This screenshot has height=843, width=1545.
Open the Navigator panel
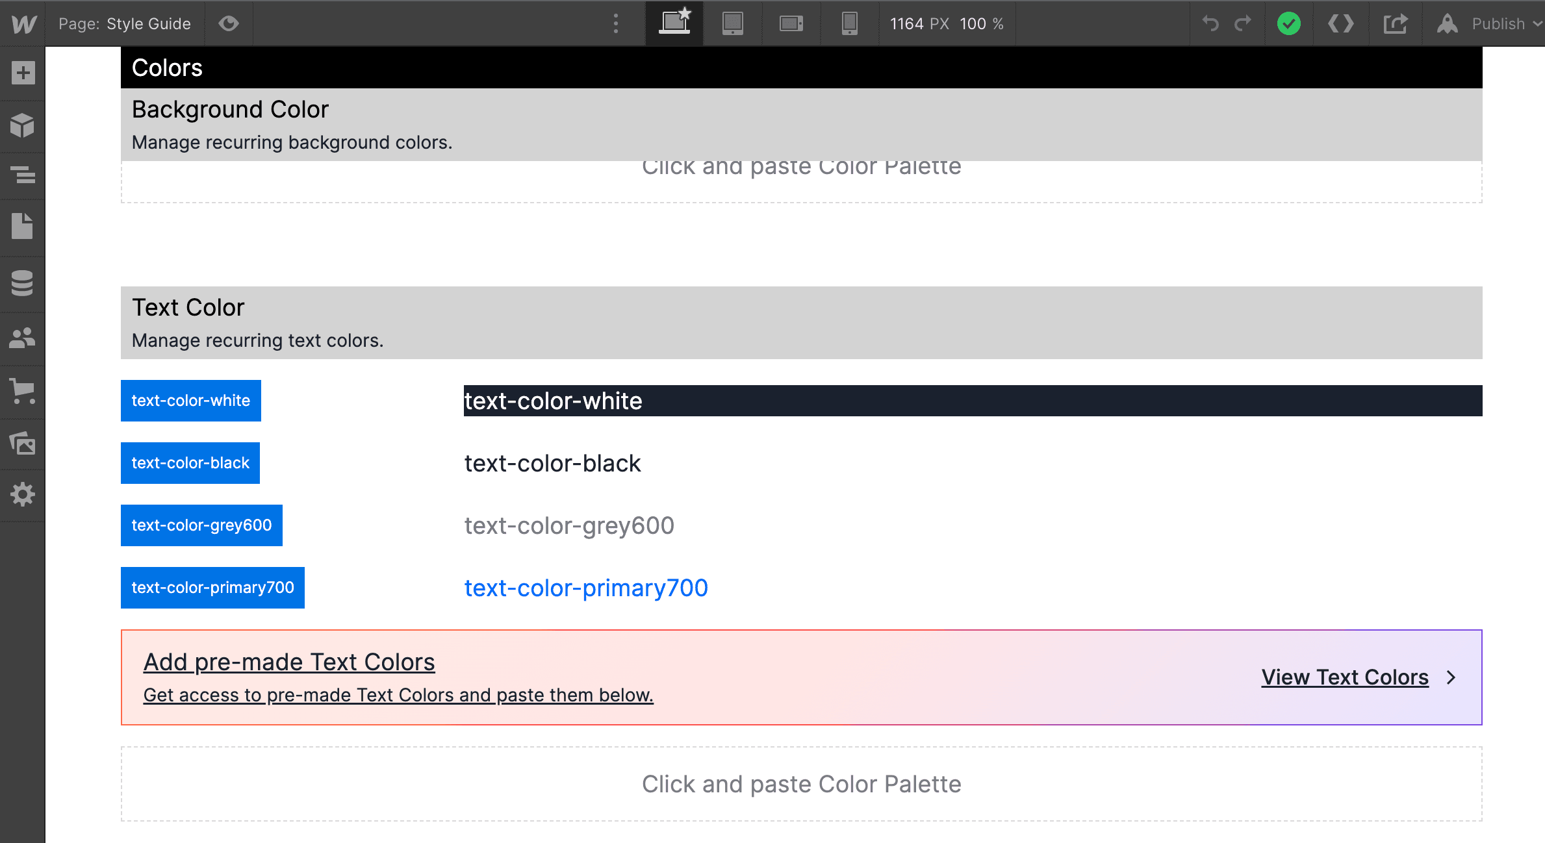click(23, 176)
